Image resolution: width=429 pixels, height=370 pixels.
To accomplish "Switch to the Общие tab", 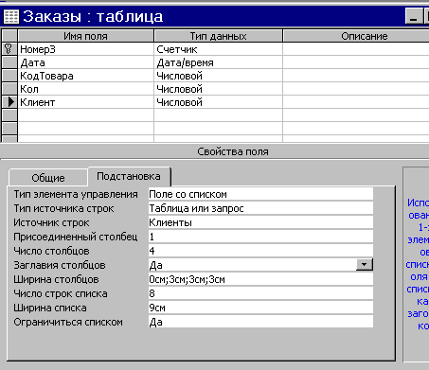I will tap(48, 178).
